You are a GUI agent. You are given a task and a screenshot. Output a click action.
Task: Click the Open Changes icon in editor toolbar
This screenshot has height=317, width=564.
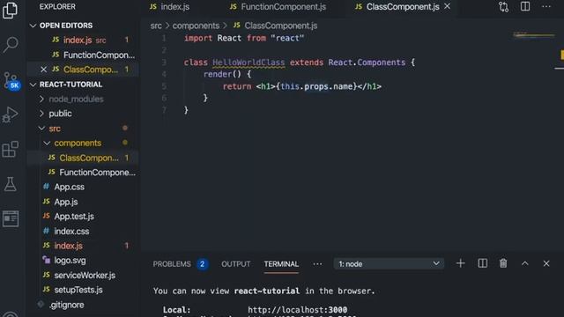(503, 7)
